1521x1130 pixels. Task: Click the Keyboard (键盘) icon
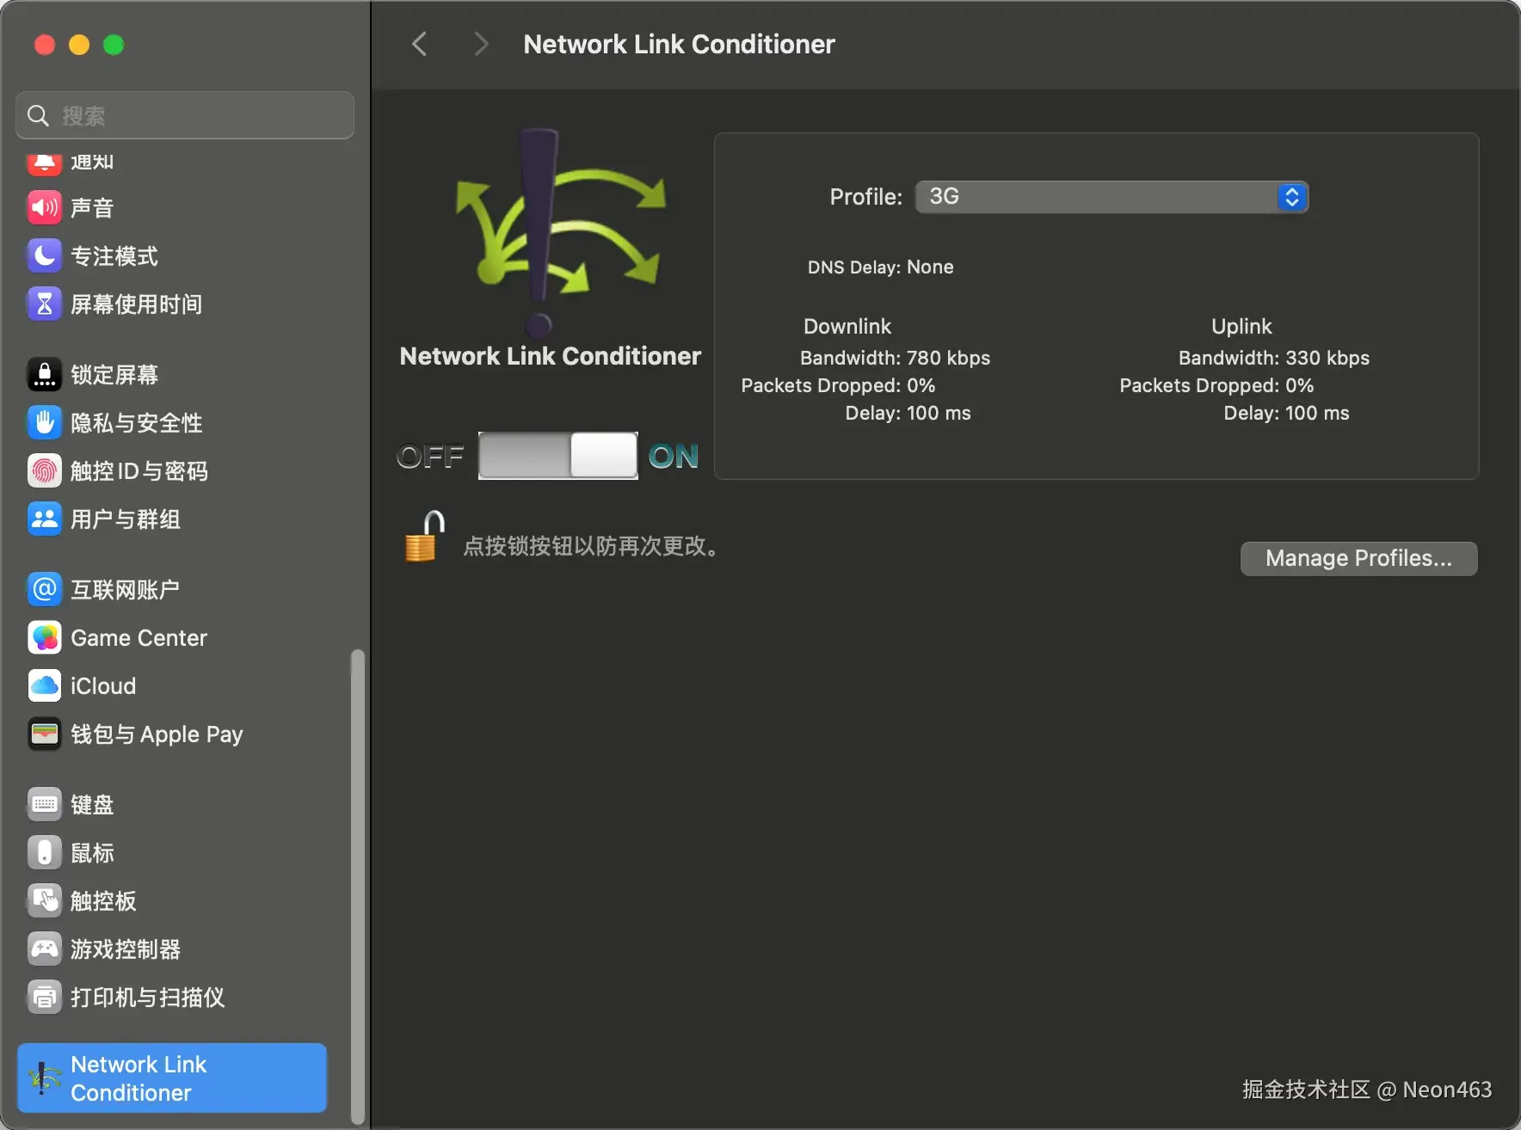(x=45, y=804)
